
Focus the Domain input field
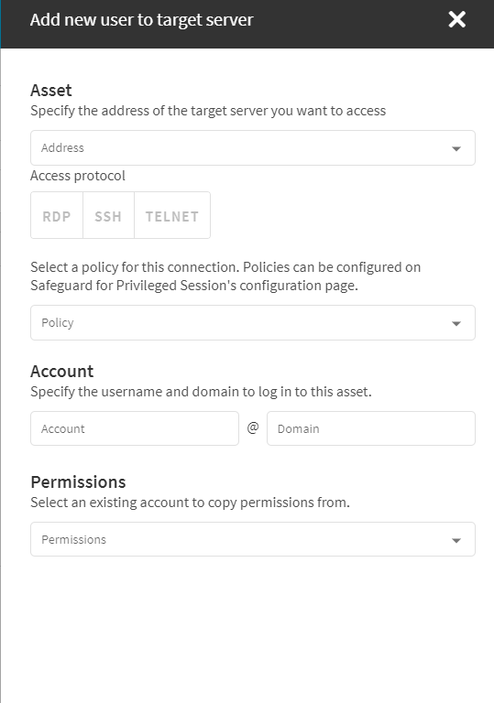[371, 428]
